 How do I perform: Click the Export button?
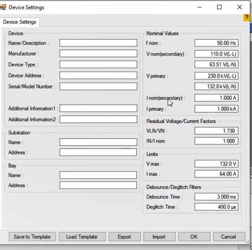pos(124,237)
